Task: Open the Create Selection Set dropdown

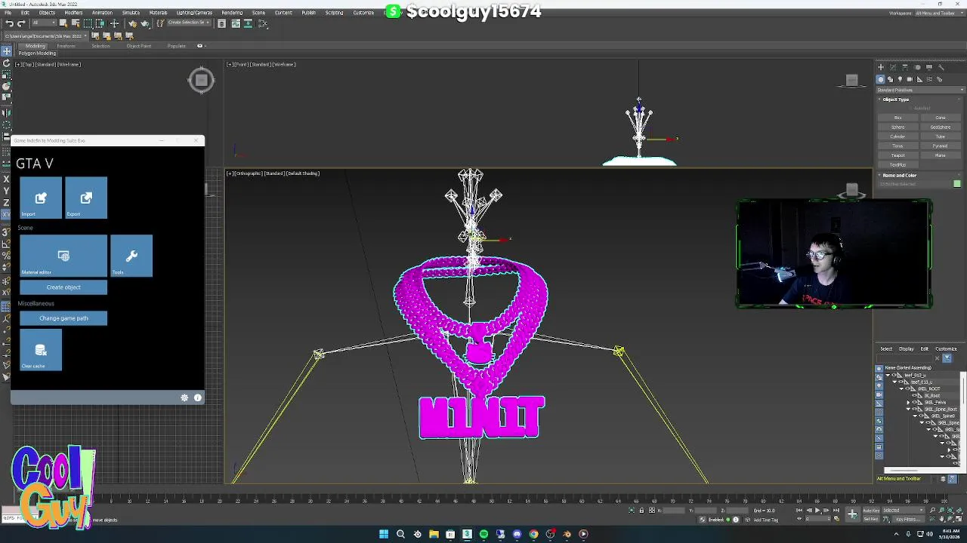Action: point(189,23)
